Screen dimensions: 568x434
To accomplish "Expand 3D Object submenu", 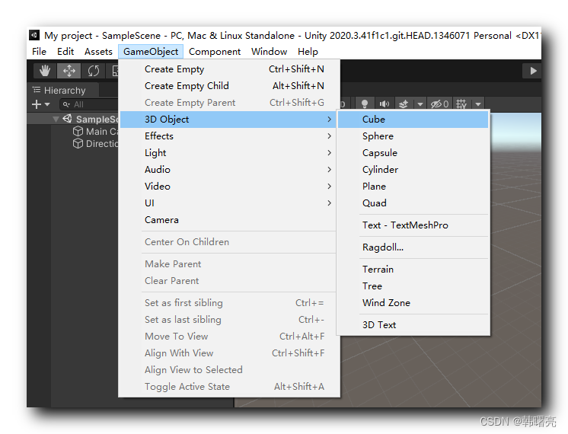I will coord(229,120).
